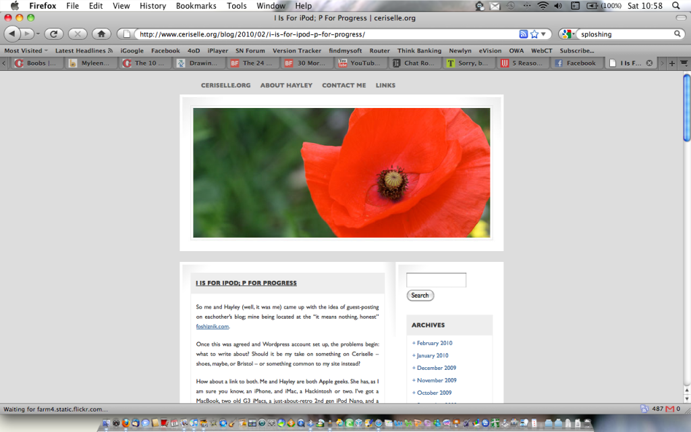Switch to the YouTub... tab
Viewport: 691px width, 432px height.
tap(360, 63)
